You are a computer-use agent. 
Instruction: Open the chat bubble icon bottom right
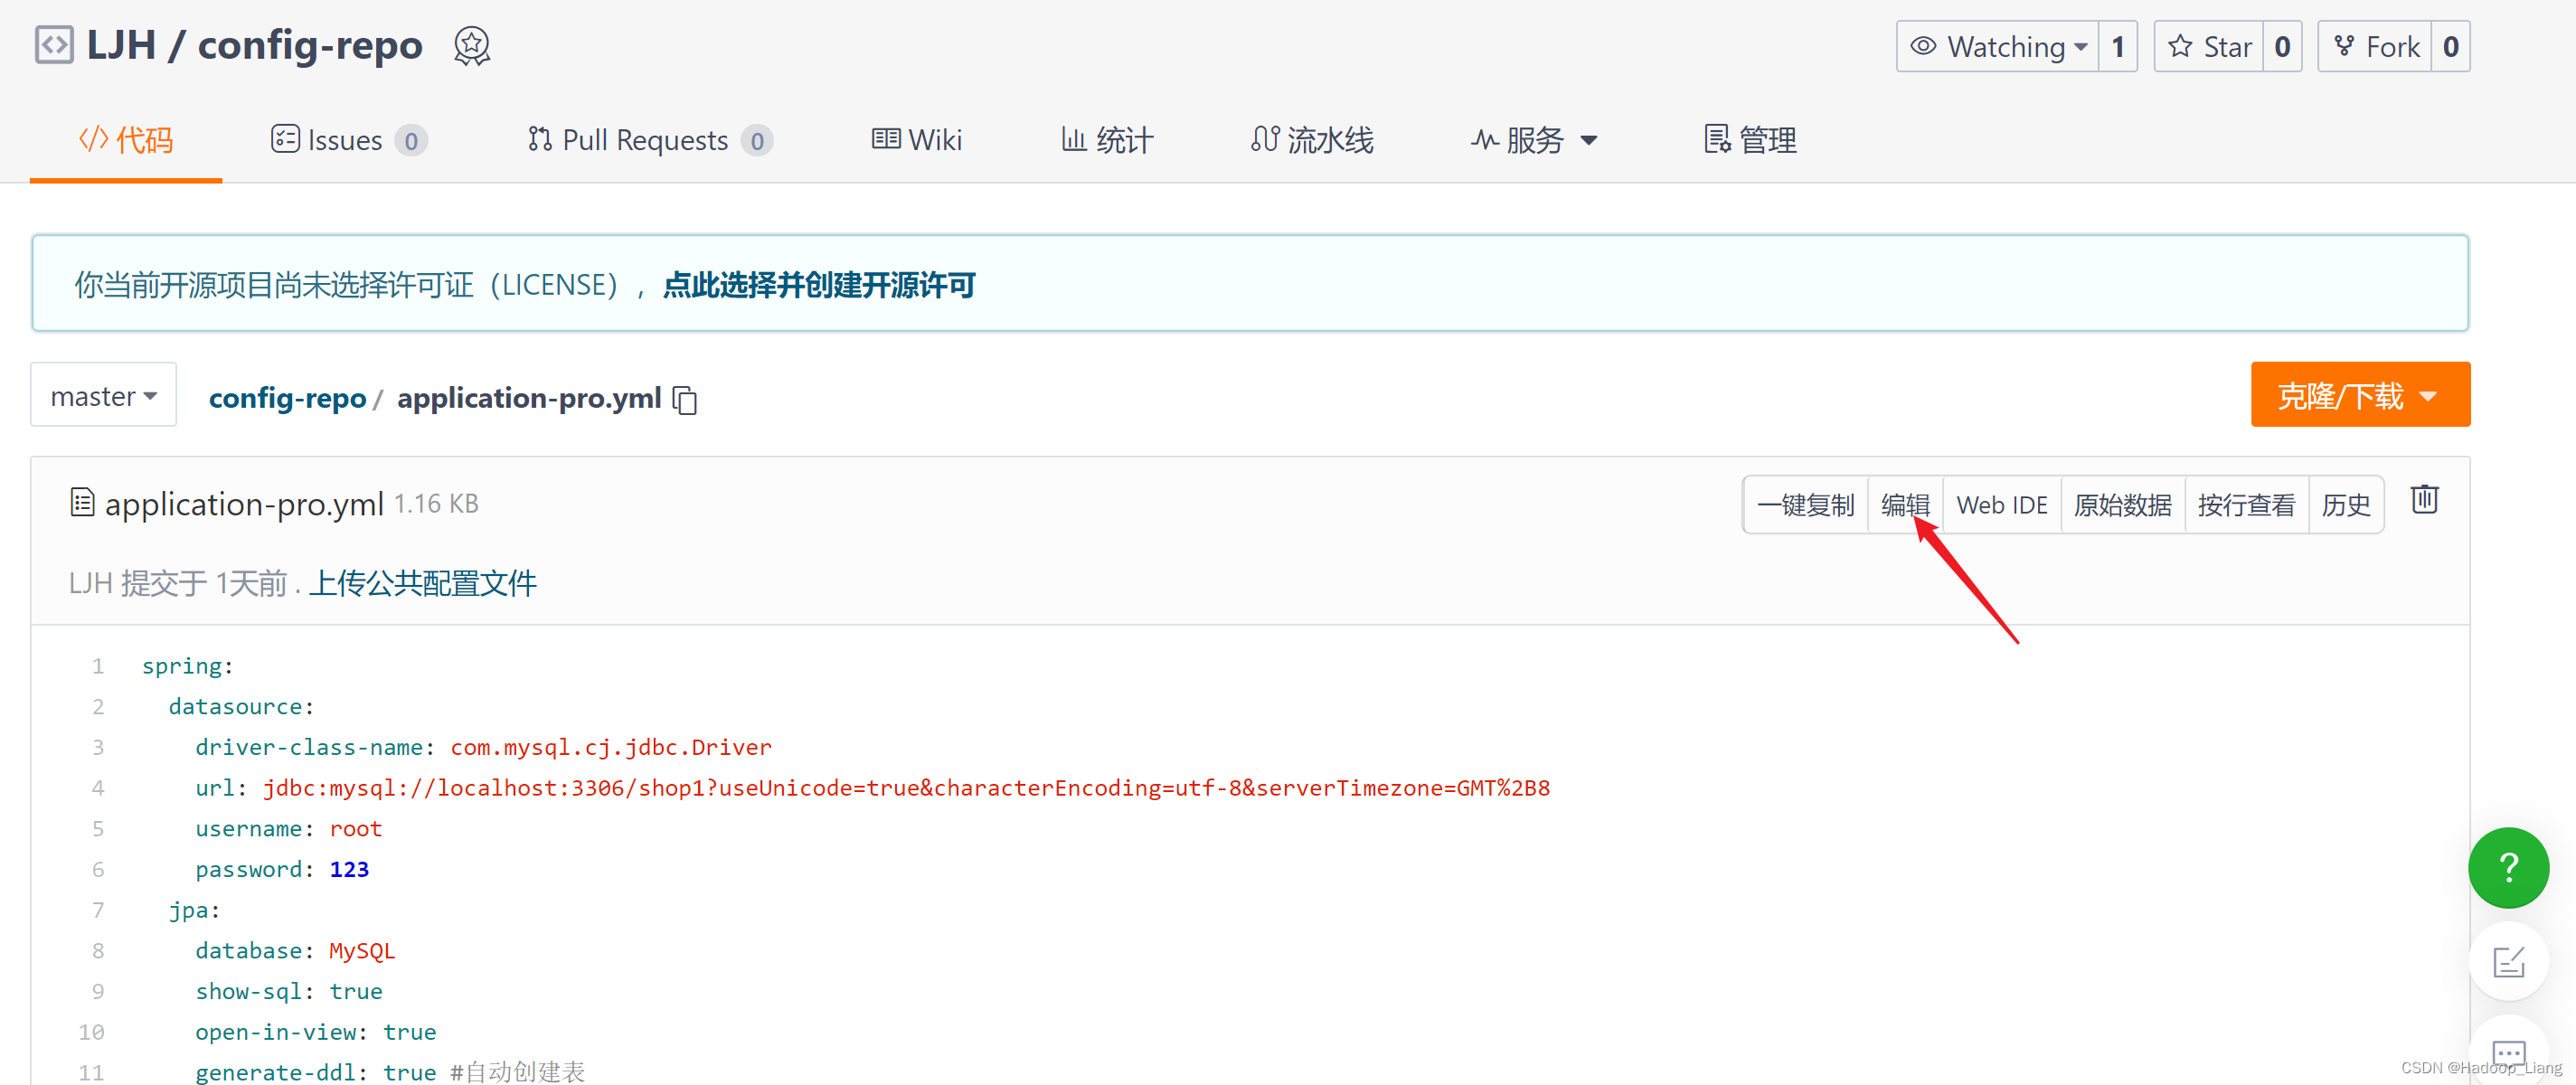2510,1052
